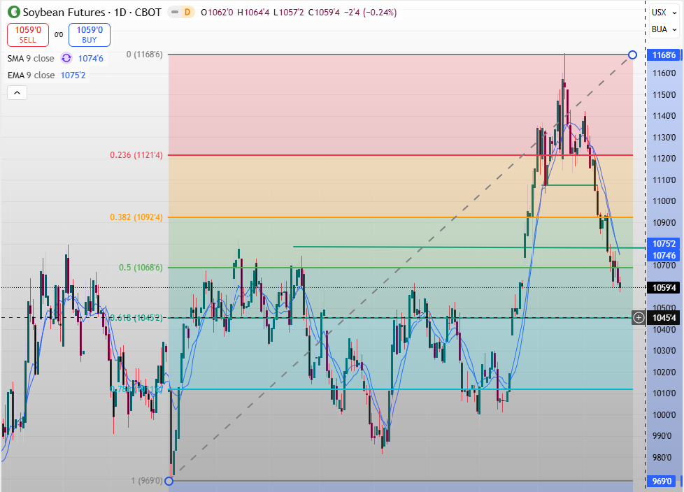Select the SMA 9 close indicator label
The height and width of the screenshot is (492, 684).
pyautogui.click(x=31, y=59)
